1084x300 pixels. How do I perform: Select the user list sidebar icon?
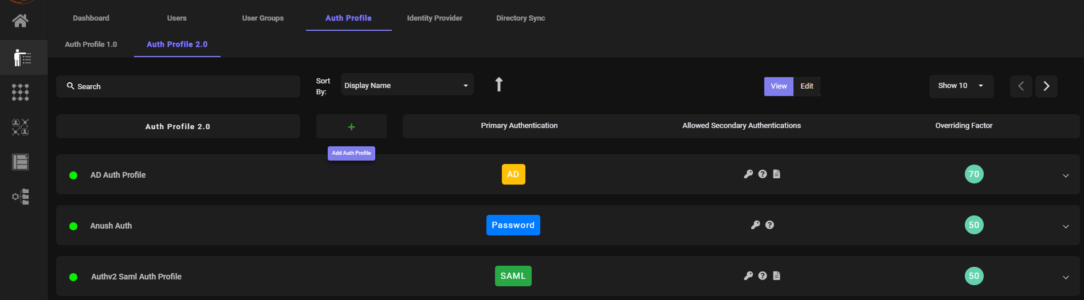[23, 58]
